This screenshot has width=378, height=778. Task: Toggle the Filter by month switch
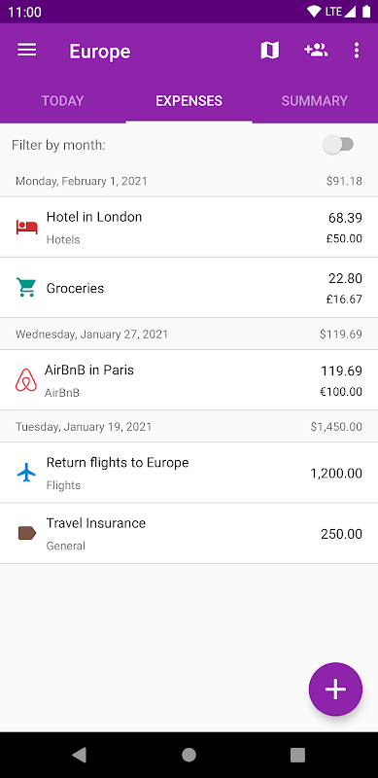click(338, 145)
